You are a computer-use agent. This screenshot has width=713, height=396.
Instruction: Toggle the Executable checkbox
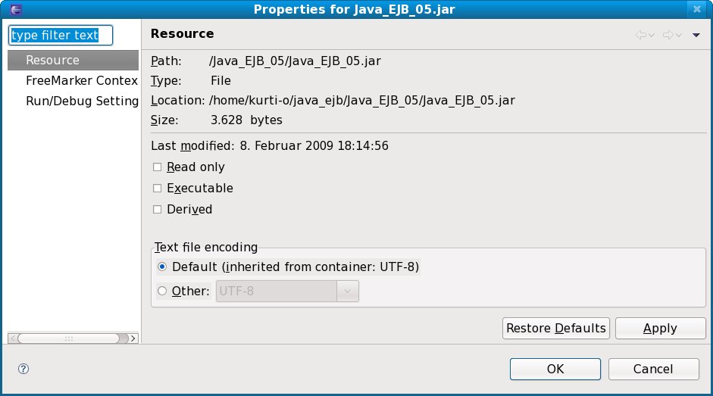tap(158, 189)
